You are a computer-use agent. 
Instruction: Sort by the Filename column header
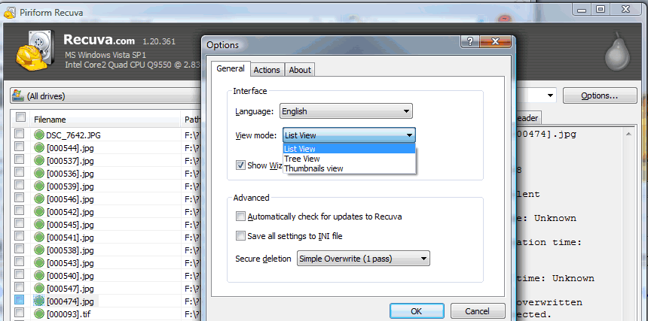pyautogui.click(x=105, y=120)
